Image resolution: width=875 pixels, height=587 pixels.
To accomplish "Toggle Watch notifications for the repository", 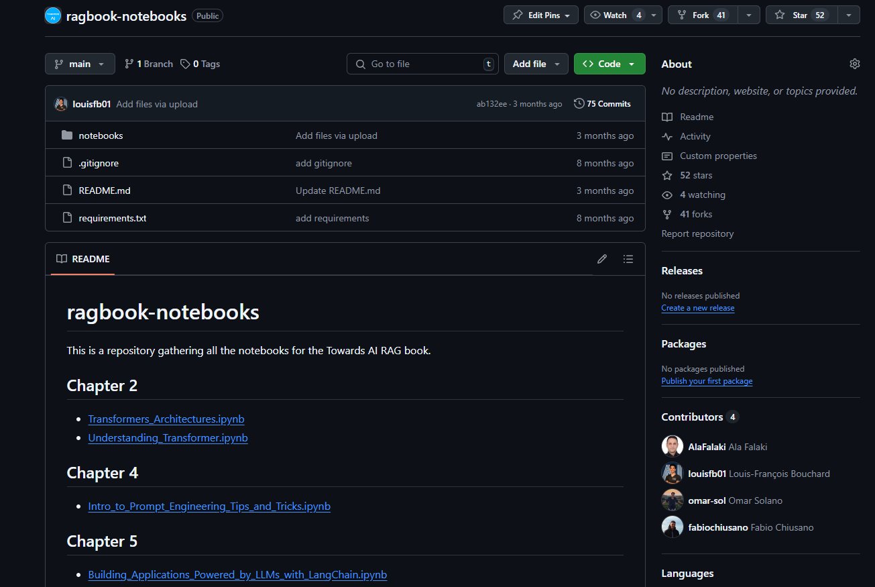I will pos(615,15).
